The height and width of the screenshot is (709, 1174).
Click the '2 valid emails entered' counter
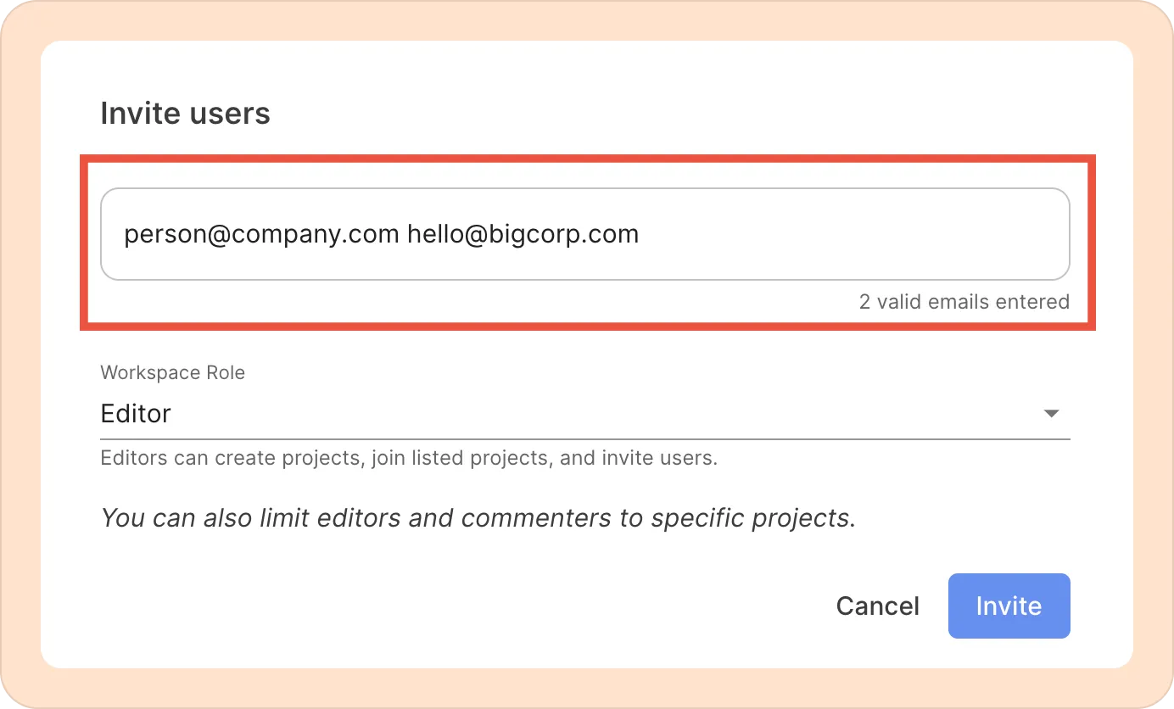tap(964, 301)
